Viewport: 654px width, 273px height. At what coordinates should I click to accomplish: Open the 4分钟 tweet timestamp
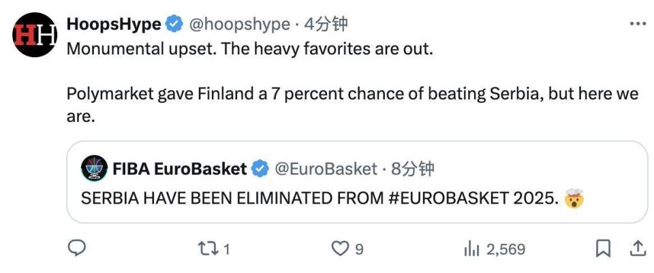(x=326, y=25)
